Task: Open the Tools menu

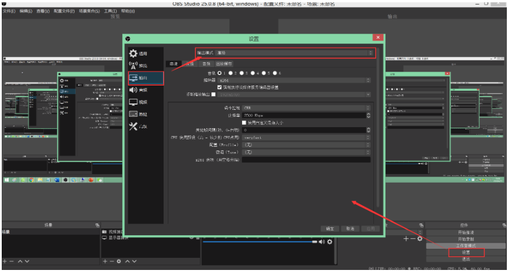Action: 110,11
